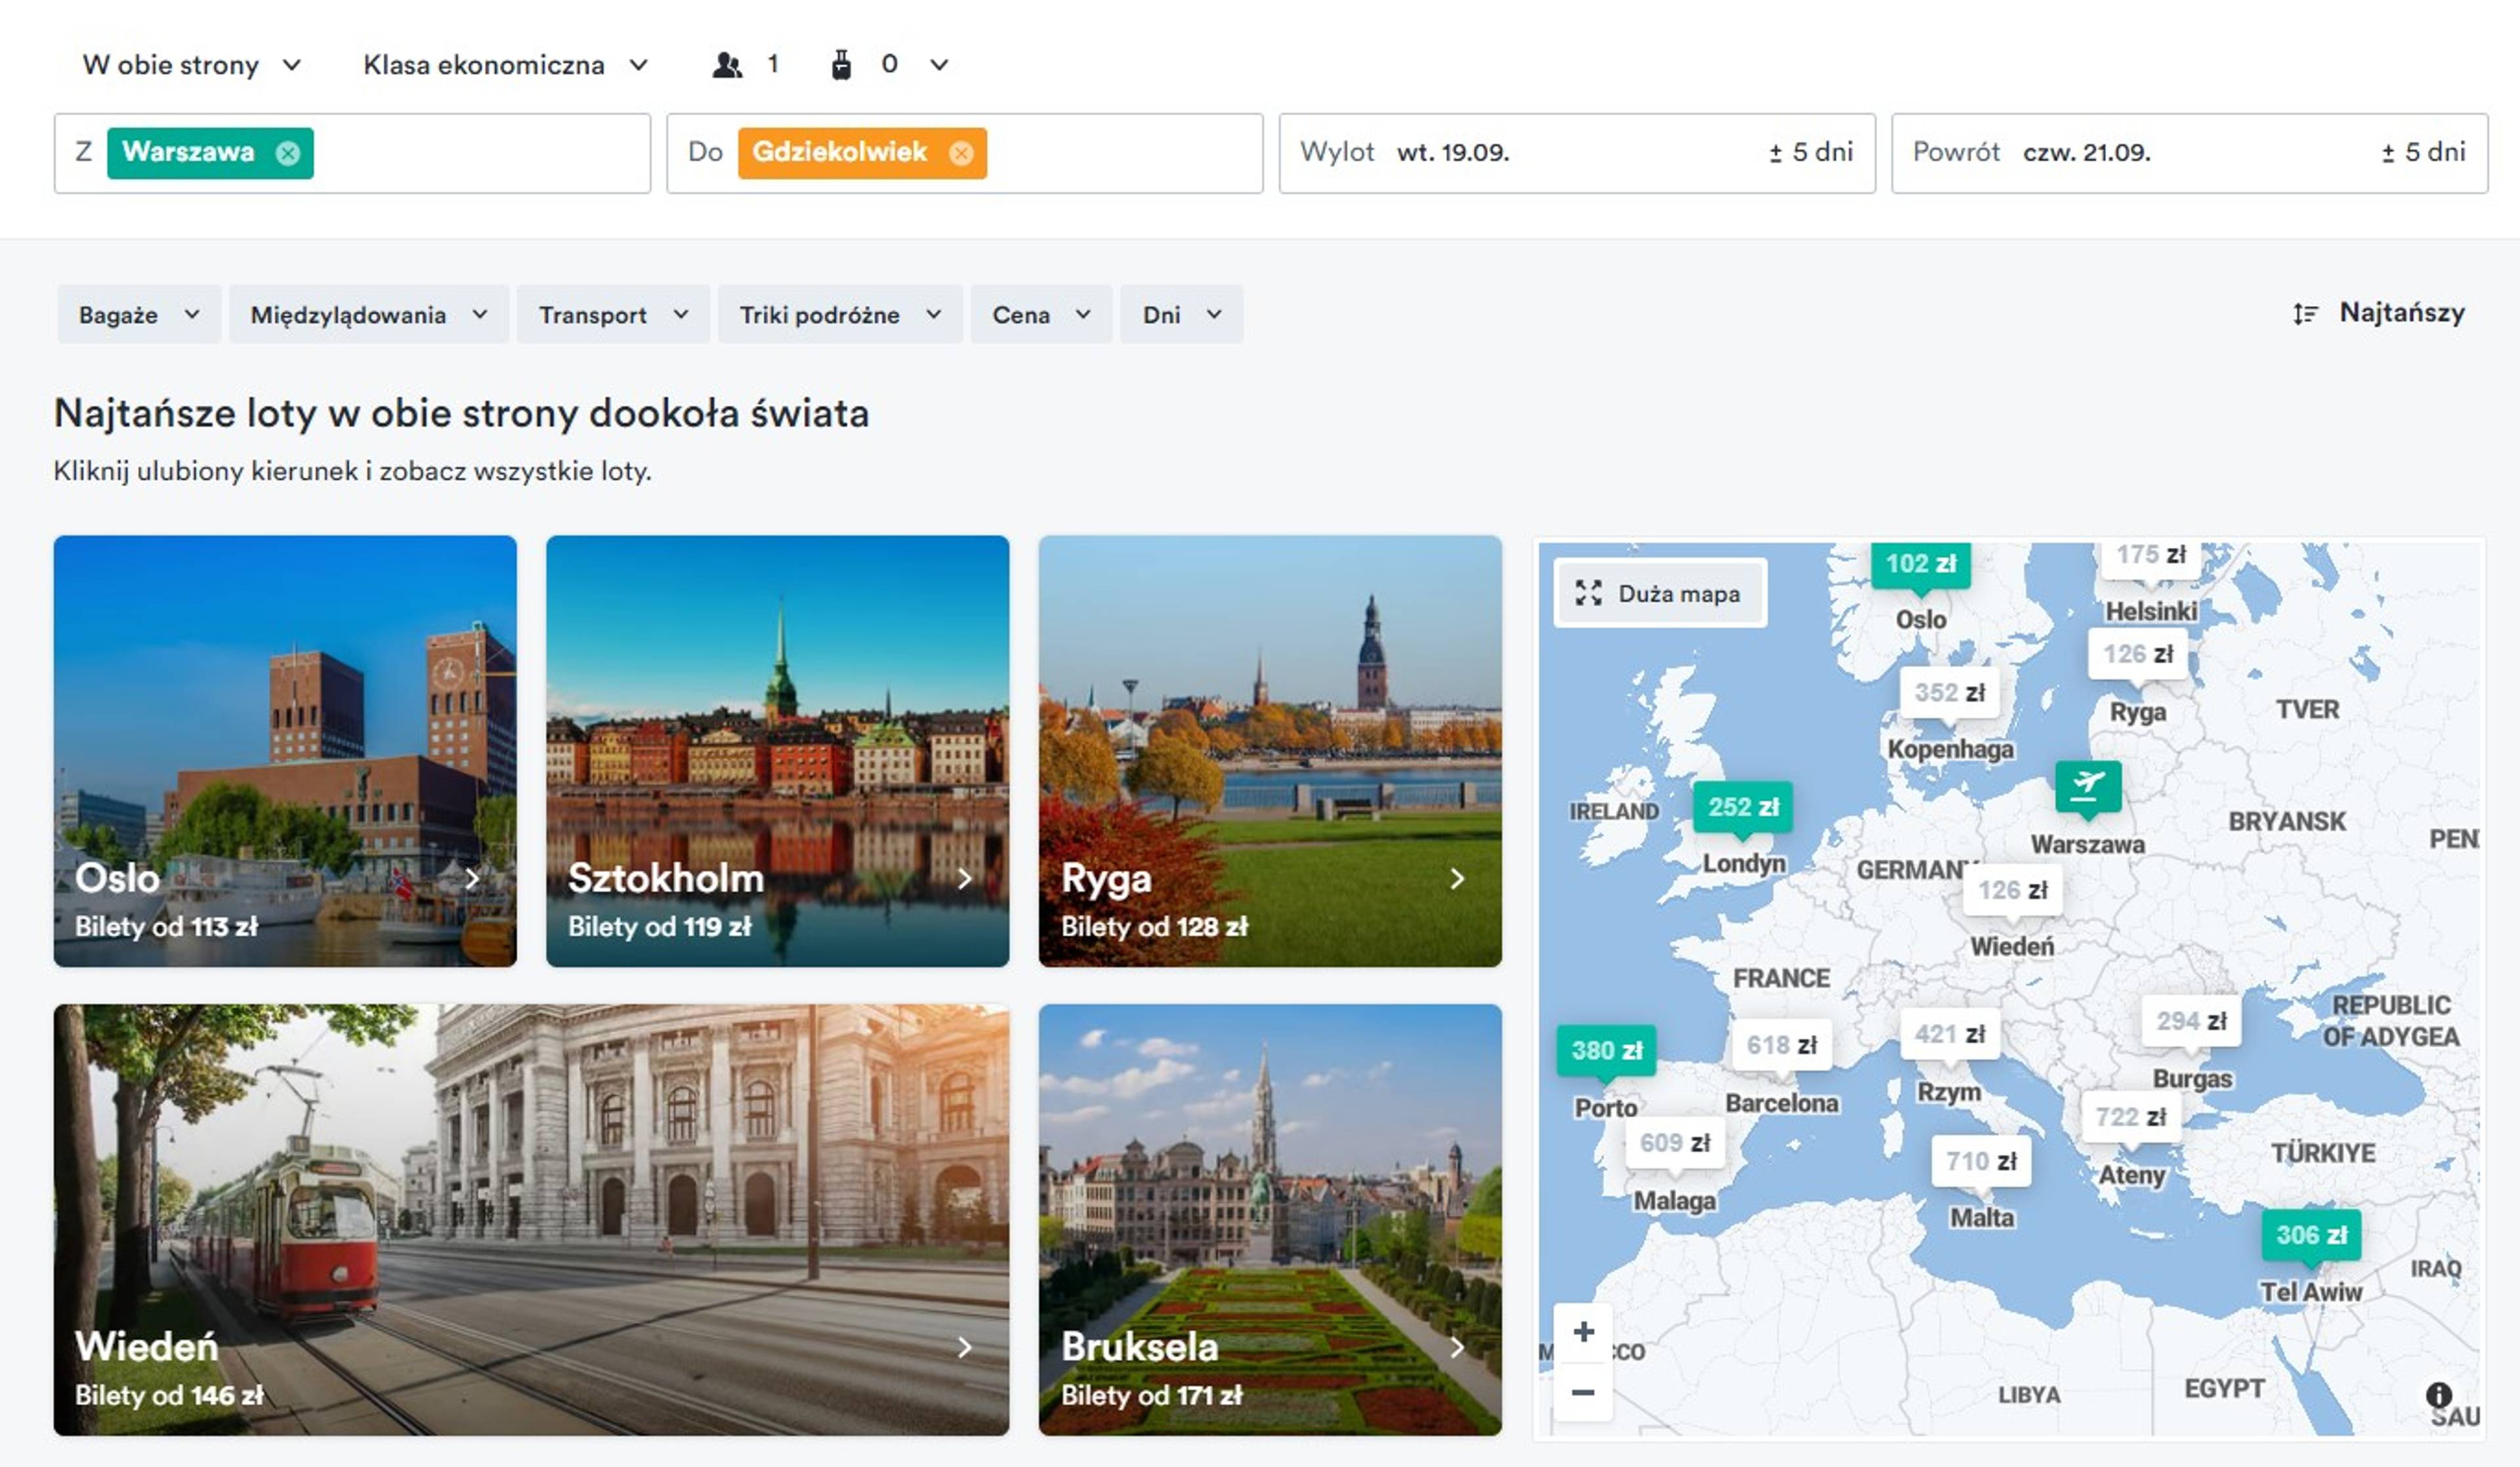
Task: Expand the Bagaże filter
Action: [x=138, y=315]
